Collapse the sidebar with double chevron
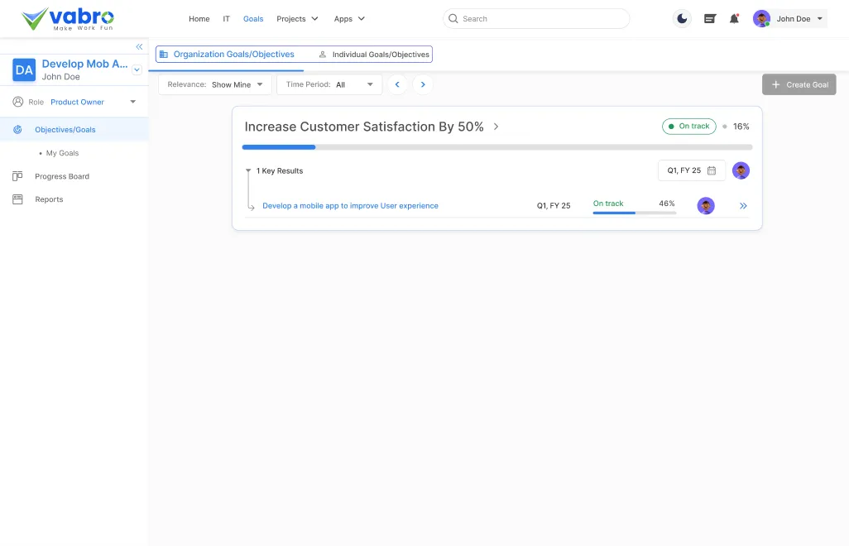 pyautogui.click(x=139, y=47)
